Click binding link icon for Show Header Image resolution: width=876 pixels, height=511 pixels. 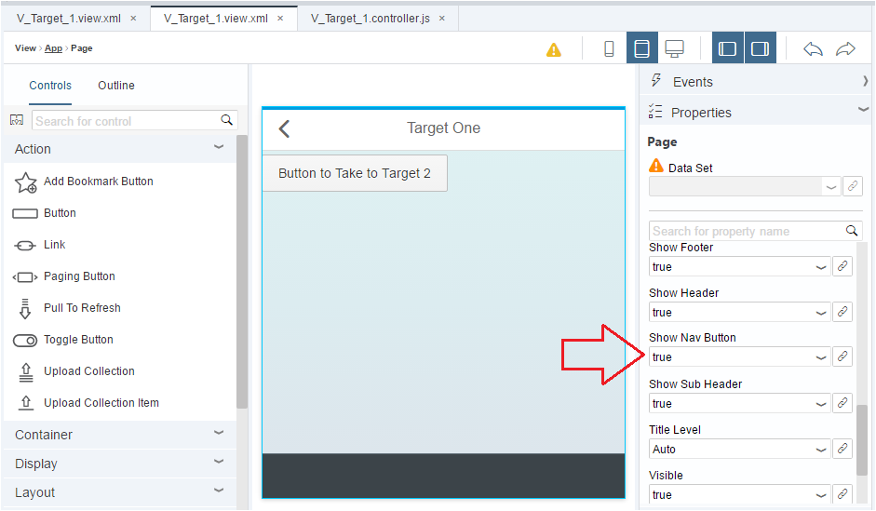(x=842, y=312)
